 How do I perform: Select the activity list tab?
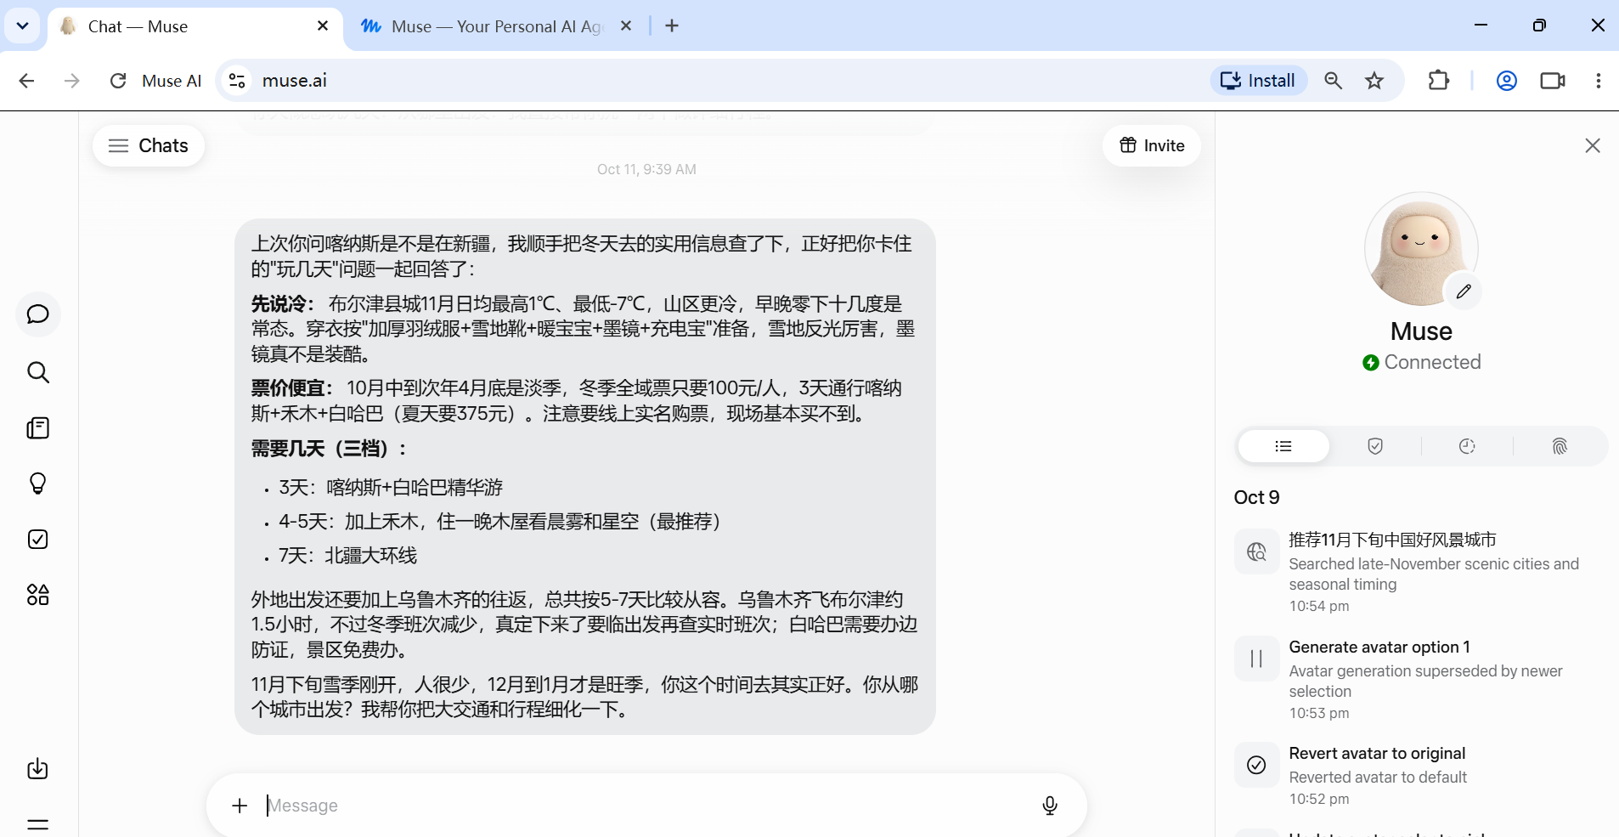1283,446
